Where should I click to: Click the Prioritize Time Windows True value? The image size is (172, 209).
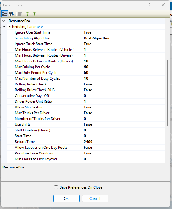pos(88,153)
